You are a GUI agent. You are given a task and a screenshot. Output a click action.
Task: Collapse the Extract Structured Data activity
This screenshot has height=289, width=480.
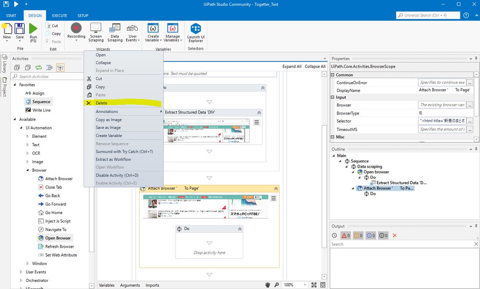pyautogui.click(x=259, y=112)
